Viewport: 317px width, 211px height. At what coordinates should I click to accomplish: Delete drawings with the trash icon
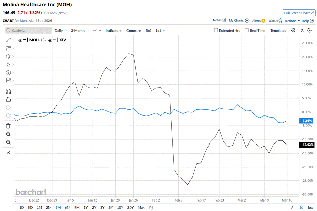(8, 126)
